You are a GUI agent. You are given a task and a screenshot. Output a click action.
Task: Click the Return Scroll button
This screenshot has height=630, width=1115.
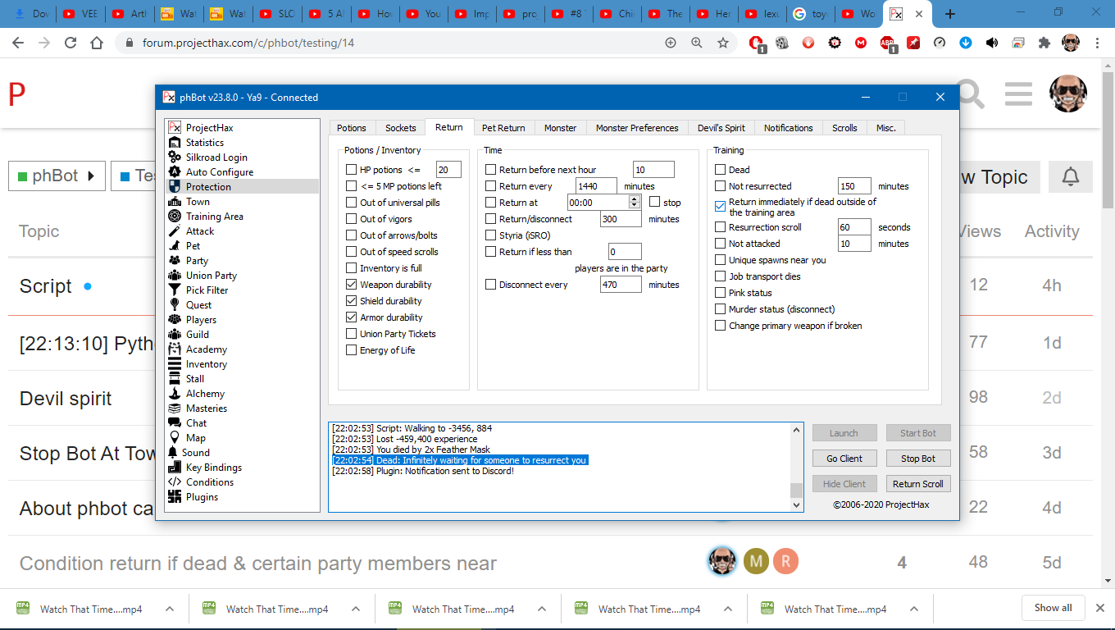coord(917,484)
